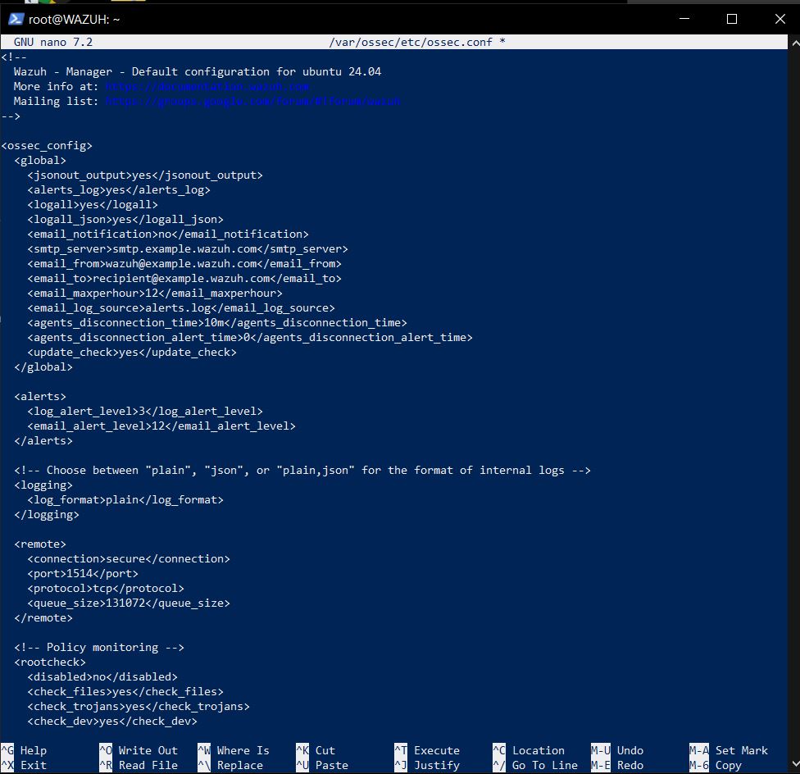Click the 'Wazuh - Manager - Default configuration' comment
The height and width of the screenshot is (774, 800).
coord(198,71)
